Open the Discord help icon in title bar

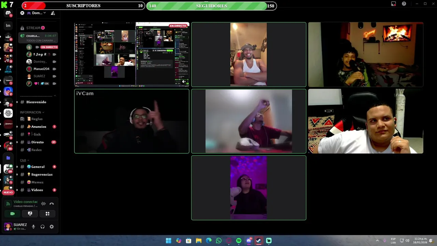404,4
